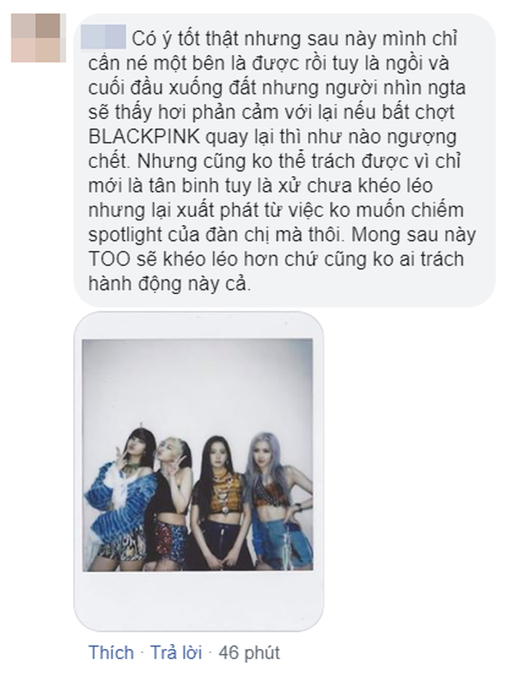Click the word TOO in the comment

point(109,258)
